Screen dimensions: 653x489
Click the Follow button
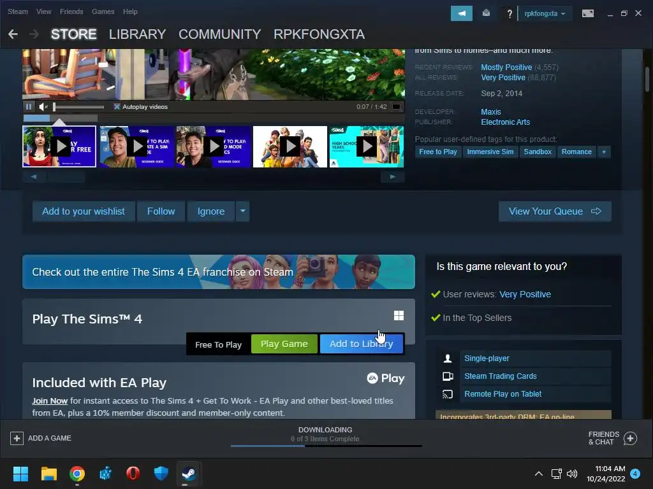pos(161,211)
